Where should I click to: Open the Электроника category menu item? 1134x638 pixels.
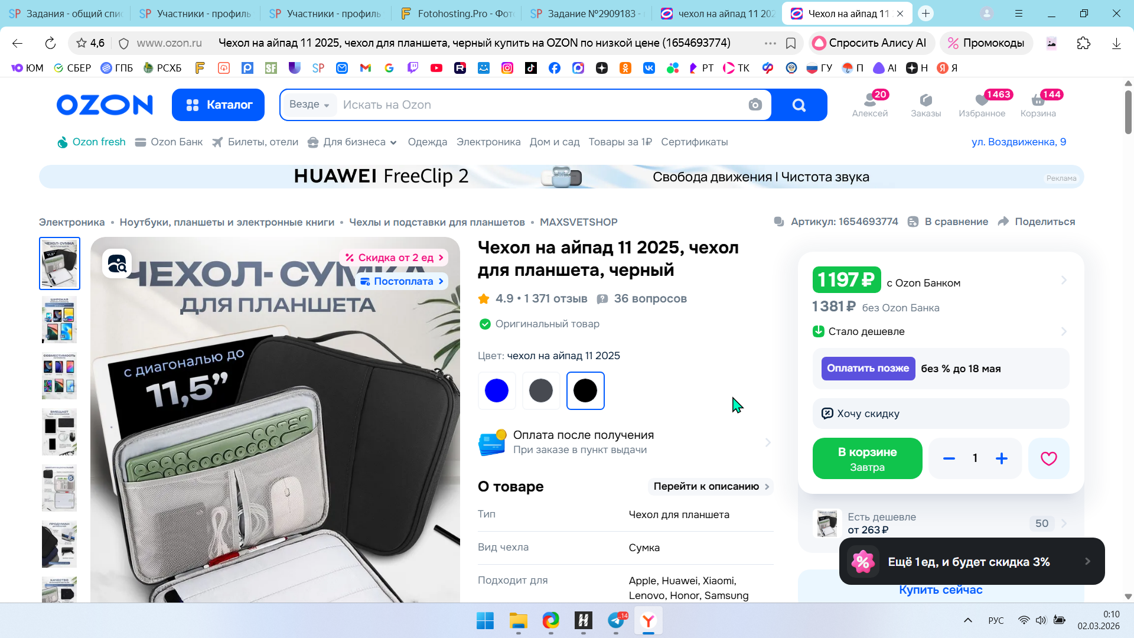488,142
